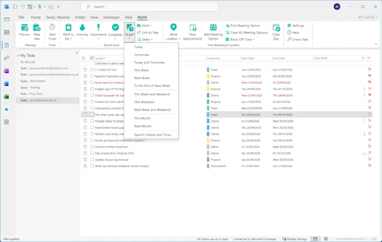The width and height of the screenshot is (382, 242).
Task: Open Work Location pin button
Action: coord(173,32)
